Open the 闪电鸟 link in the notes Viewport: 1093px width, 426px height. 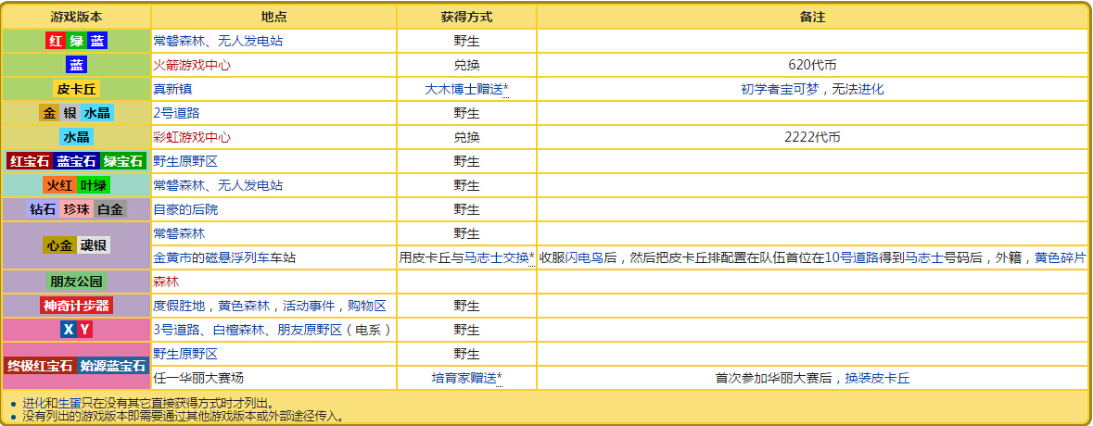tap(584, 257)
